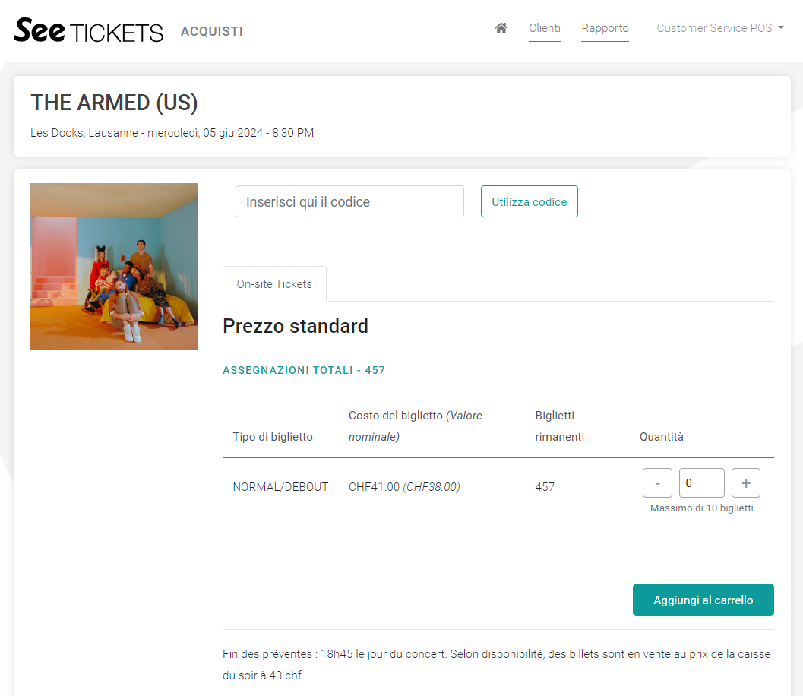Image resolution: width=803 pixels, height=696 pixels.
Task: Click the ticket quantity number field
Action: pyautogui.click(x=701, y=483)
